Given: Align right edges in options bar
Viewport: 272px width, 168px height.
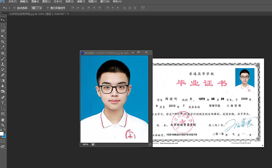Looking at the screenshot, I should point(99,8).
